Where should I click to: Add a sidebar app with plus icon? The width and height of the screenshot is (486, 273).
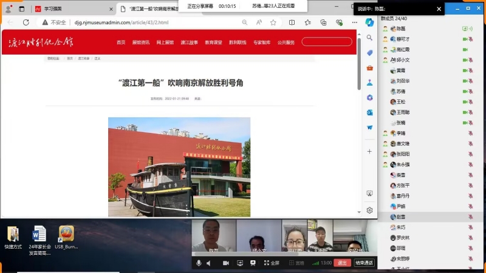point(369,151)
